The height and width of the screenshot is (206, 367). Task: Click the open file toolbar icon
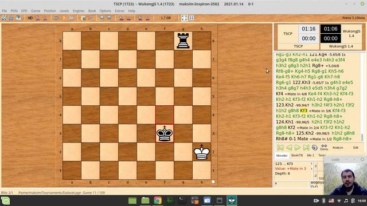(11, 18)
